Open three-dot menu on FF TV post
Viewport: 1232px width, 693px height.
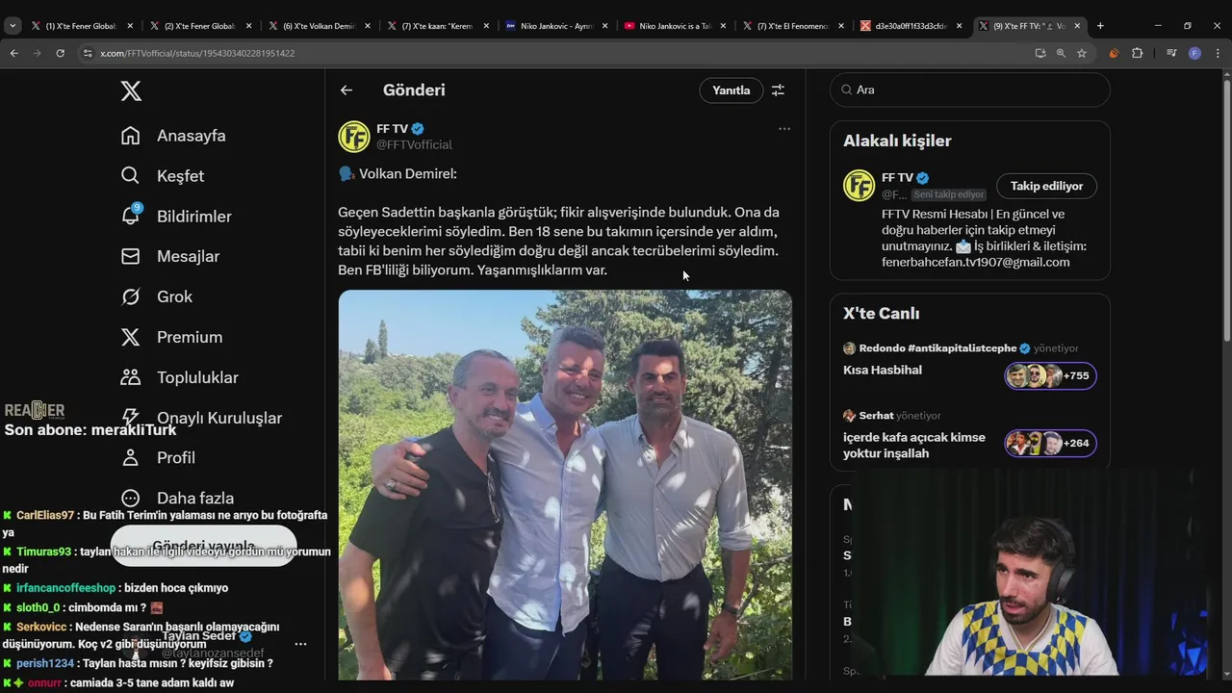coord(784,129)
